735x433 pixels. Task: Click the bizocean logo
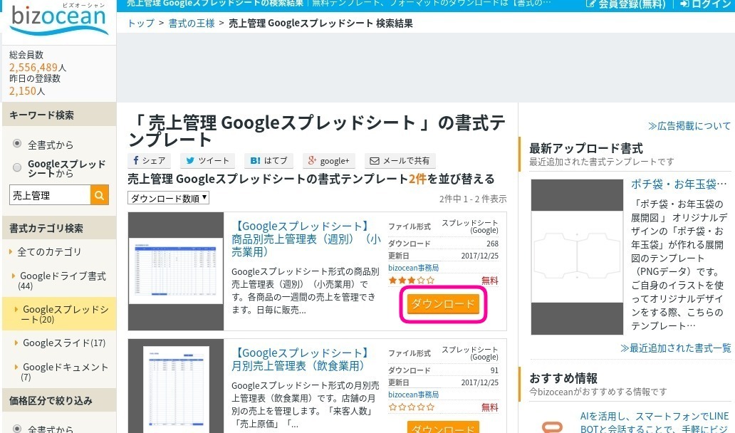coord(59,19)
